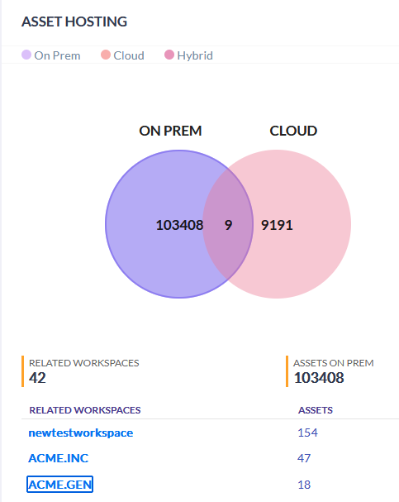
Task: Click the ON PREM heading above Venn diagram
Action: pos(170,131)
